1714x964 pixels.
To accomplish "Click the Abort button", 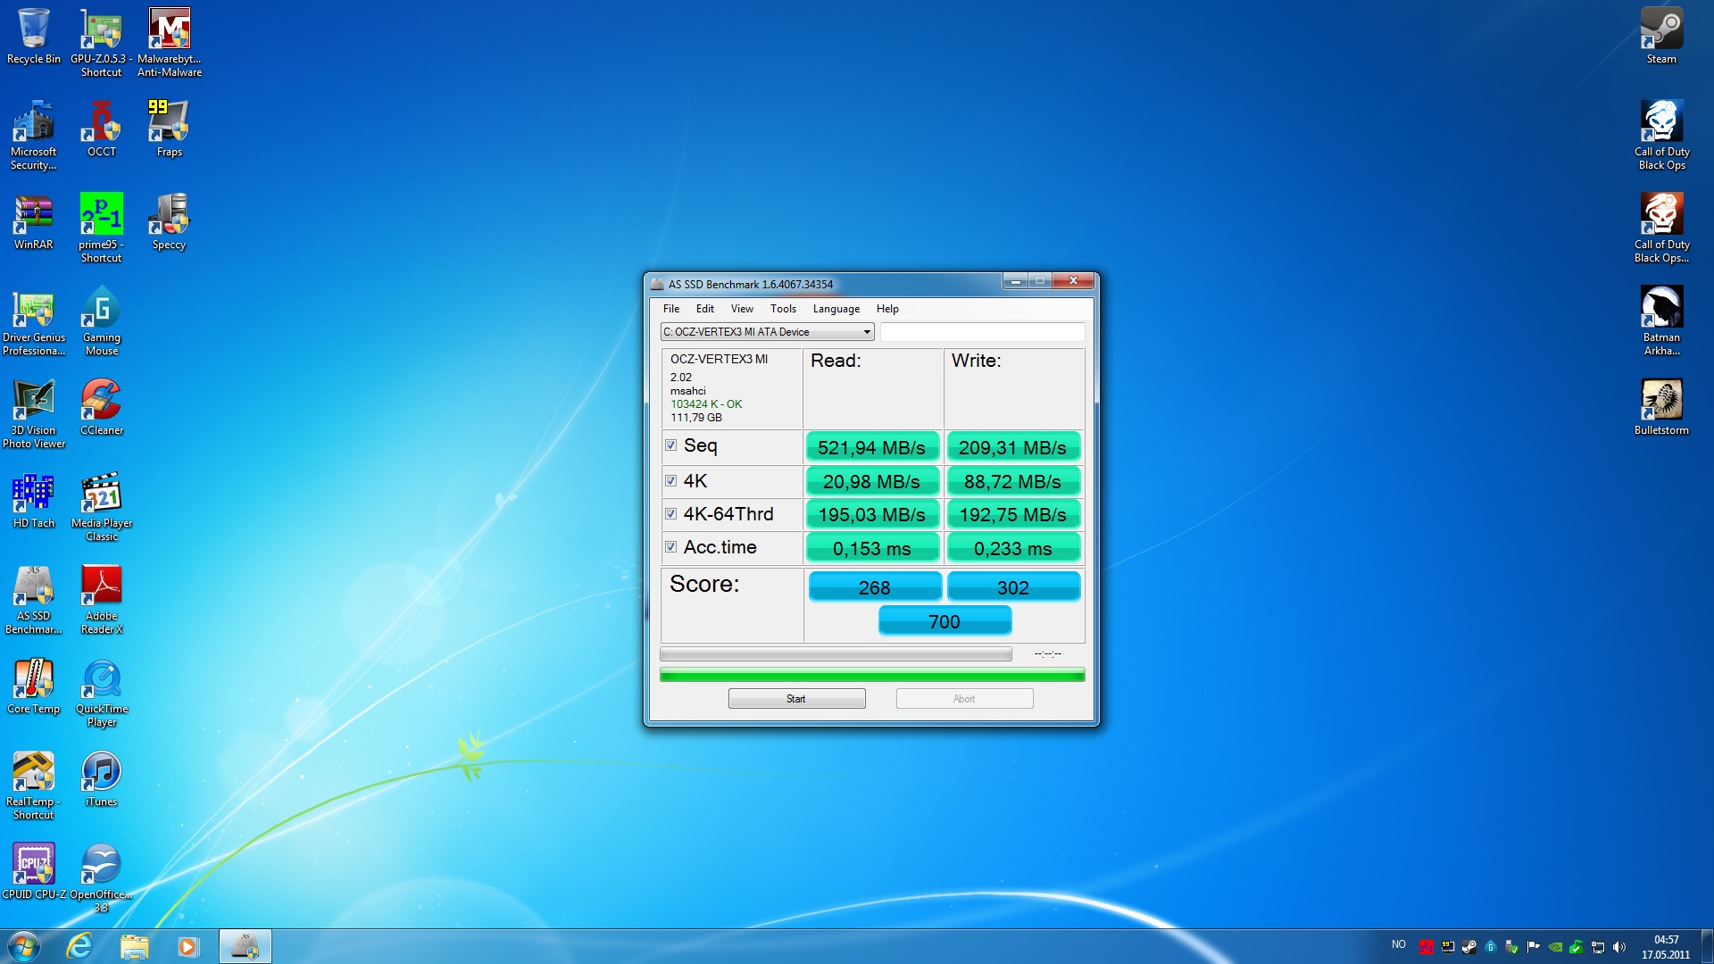I will point(964,699).
